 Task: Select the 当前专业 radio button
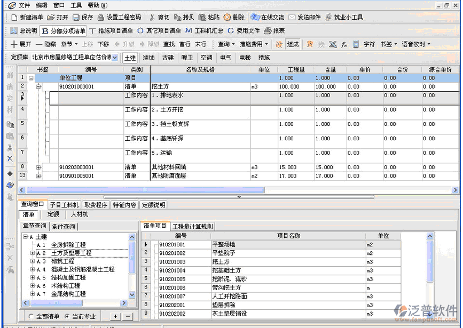point(67,316)
